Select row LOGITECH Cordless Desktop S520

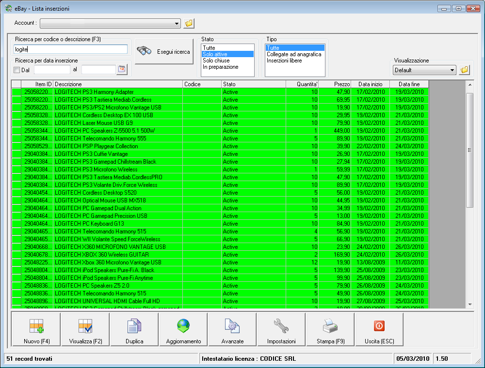(x=220, y=193)
